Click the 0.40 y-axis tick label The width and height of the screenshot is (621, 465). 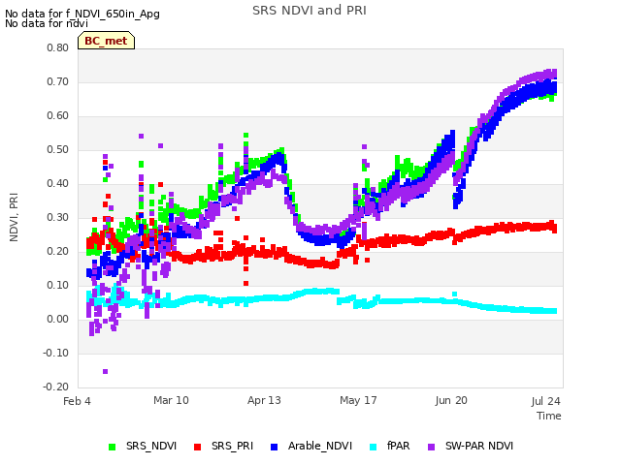58,183
